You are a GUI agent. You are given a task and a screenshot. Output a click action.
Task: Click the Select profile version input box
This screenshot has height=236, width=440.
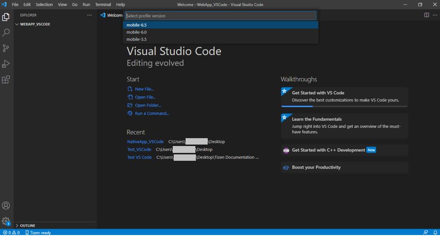(220, 16)
